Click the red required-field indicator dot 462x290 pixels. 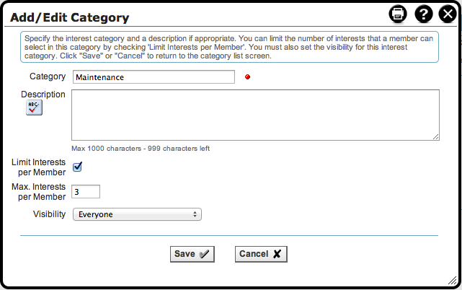pyautogui.click(x=247, y=76)
